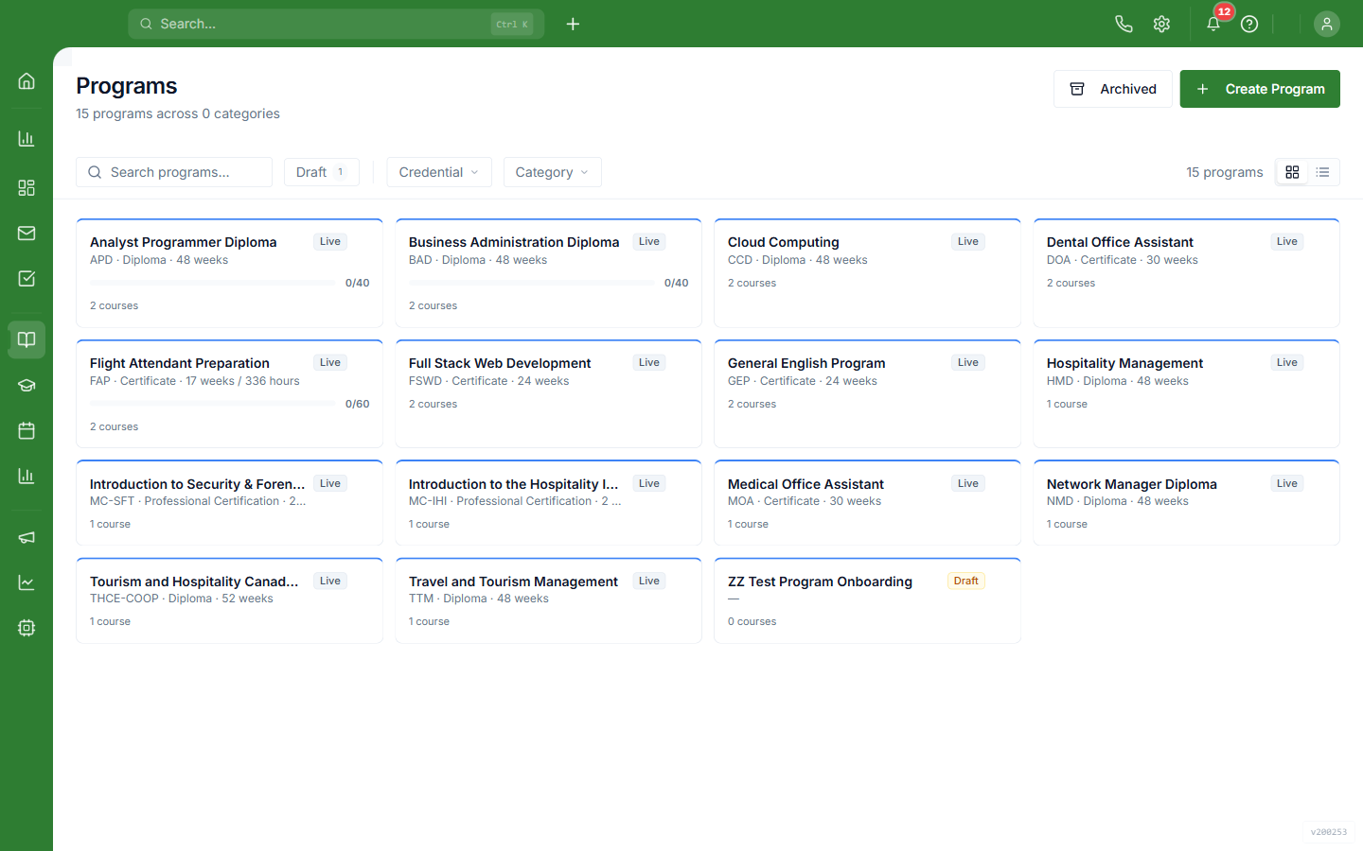Click the Live badge on Cloud Computing
The image size is (1363, 851).
(967, 242)
